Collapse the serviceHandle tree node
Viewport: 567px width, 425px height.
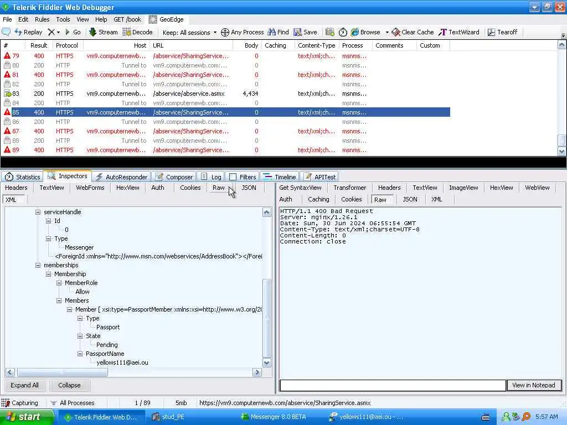pyautogui.click(x=38, y=212)
